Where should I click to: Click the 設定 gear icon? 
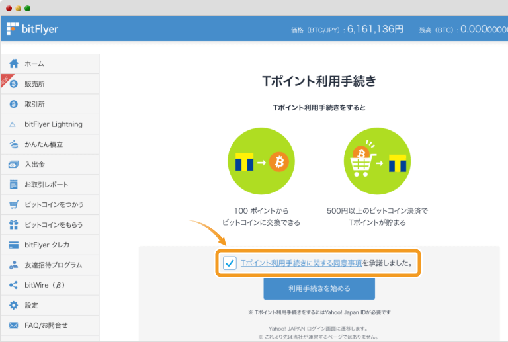(x=14, y=305)
